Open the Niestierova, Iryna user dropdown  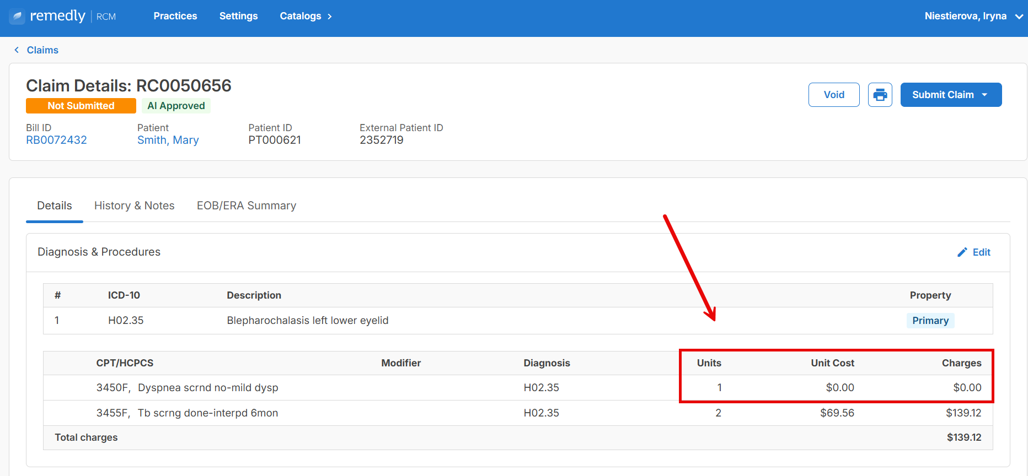coord(974,16)
